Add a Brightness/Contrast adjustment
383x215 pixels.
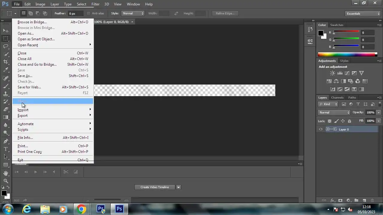pyautogui.click(x=332, y=73)
